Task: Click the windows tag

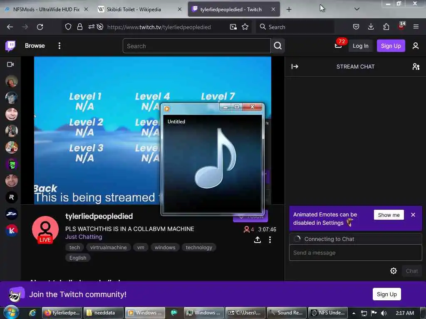Action: (165, 248)
